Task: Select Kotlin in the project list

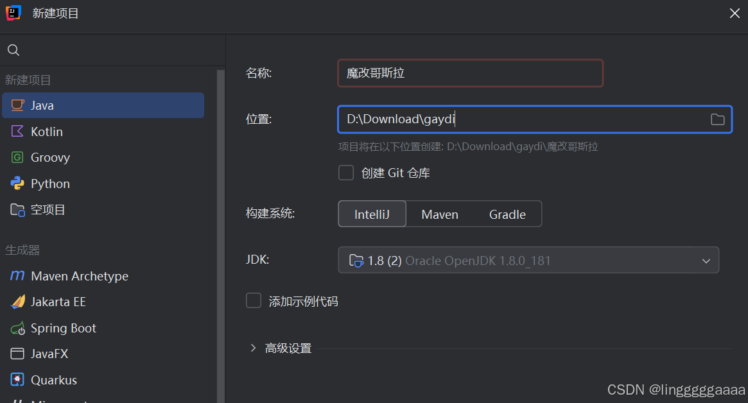Action: (x=103, y=131)
